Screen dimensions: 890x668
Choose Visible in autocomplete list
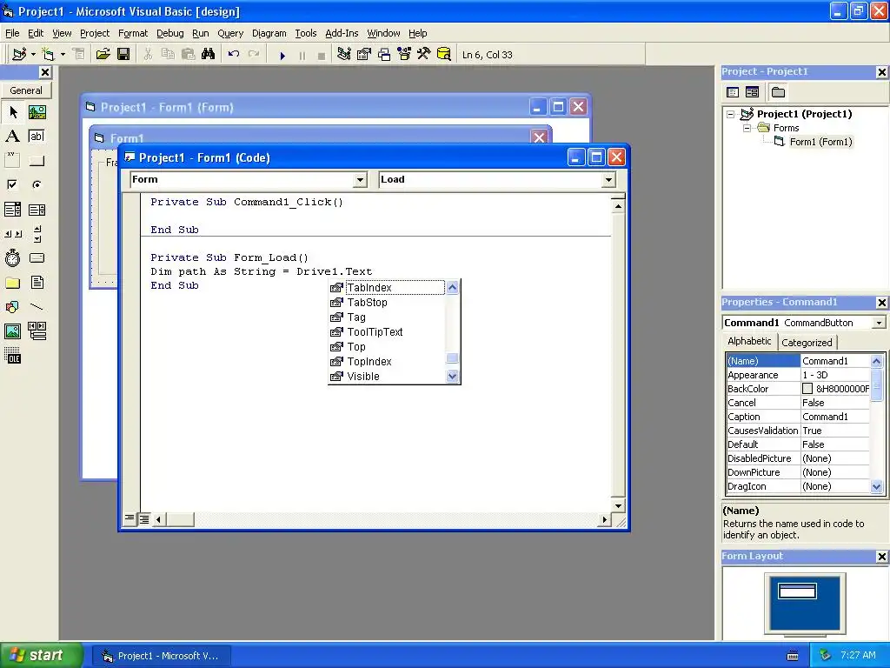[x=387, y=376]
